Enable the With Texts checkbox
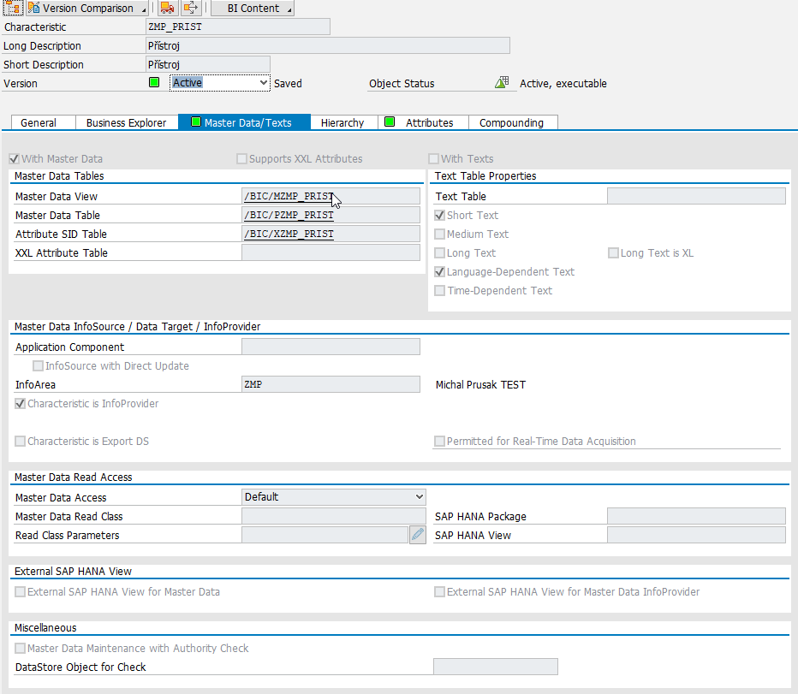 (434, 159)
